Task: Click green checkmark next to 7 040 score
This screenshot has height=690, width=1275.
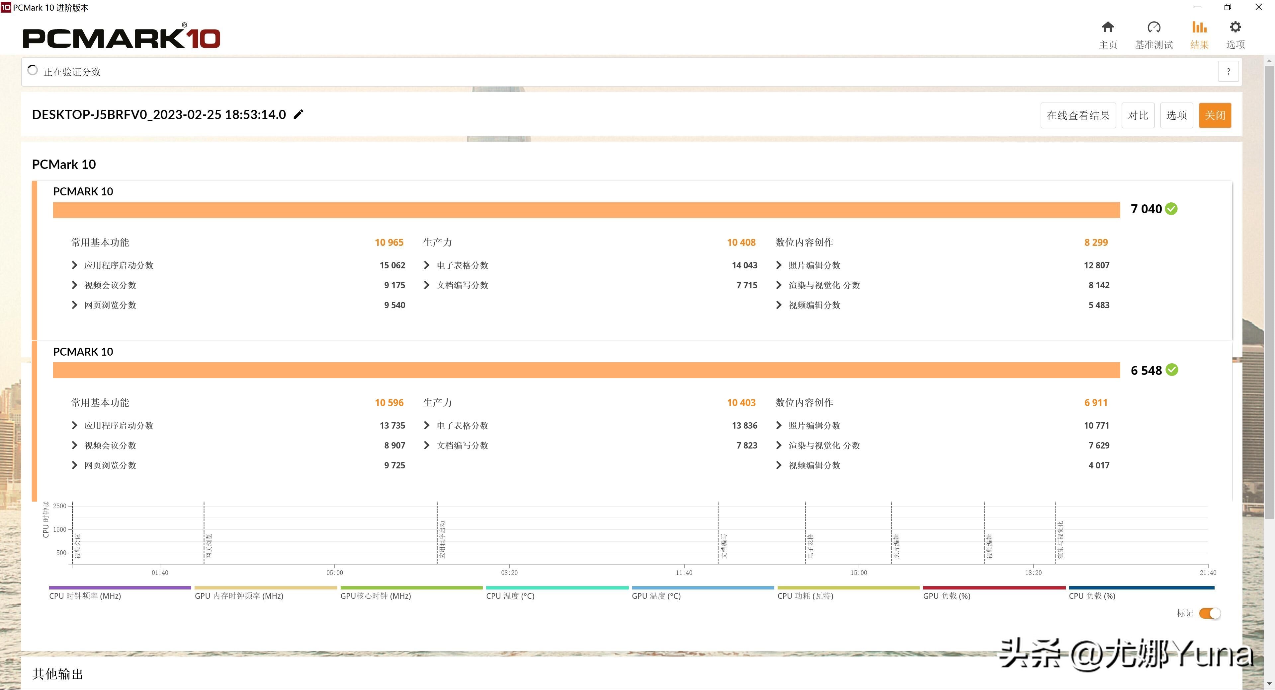Action: click(x=1171, y=209)
